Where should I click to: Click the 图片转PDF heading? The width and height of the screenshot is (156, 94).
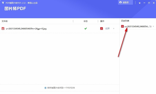(x=15, y=9)
